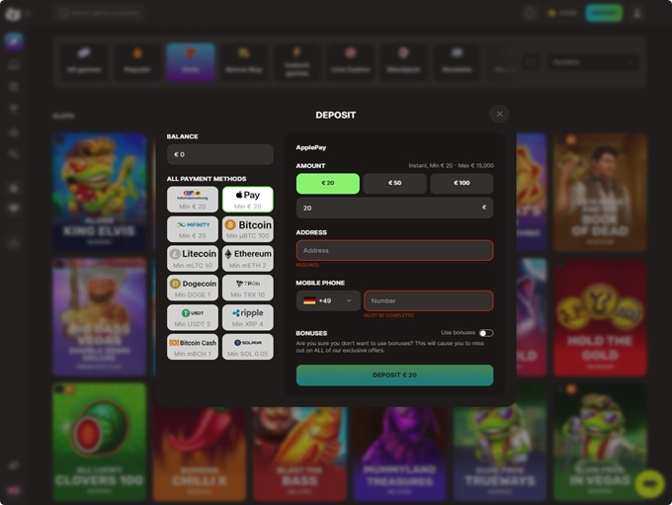
Task: Click the Balance field showing € 0
Action: [x=219, y=154]
